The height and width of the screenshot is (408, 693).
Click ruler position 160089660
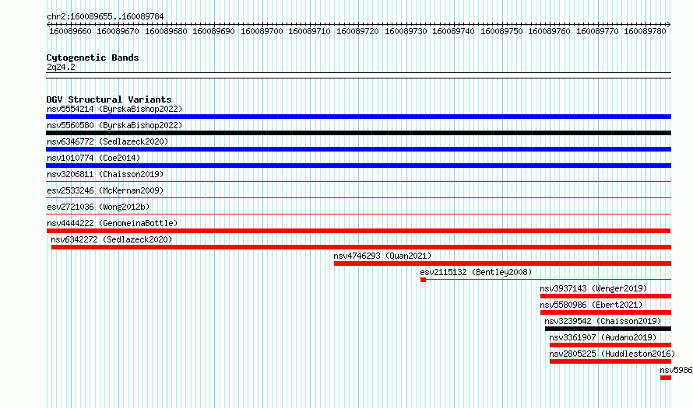coord(70,31)
